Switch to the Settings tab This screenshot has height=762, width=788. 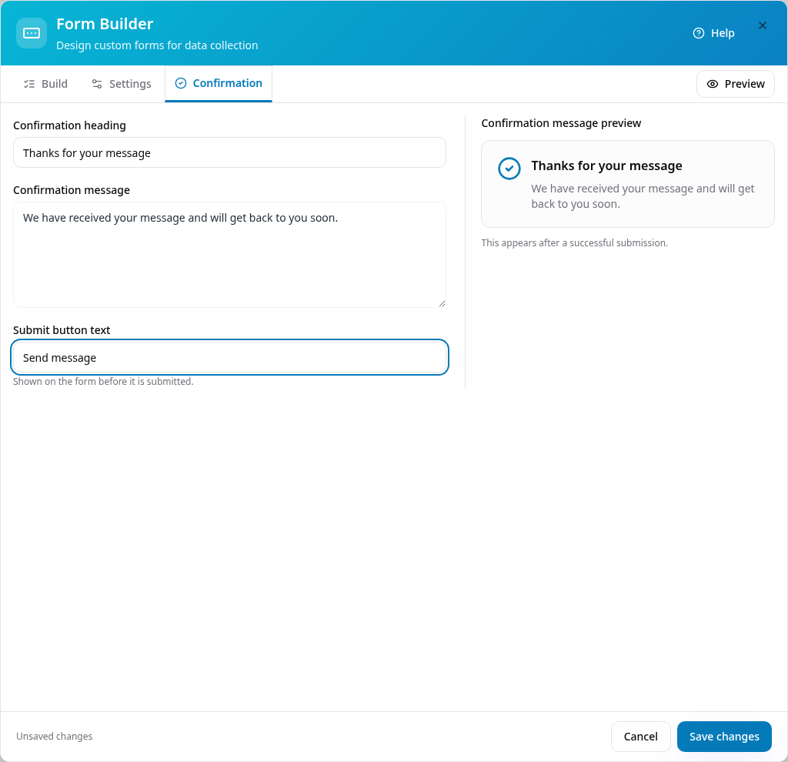(x=121, y=84)
